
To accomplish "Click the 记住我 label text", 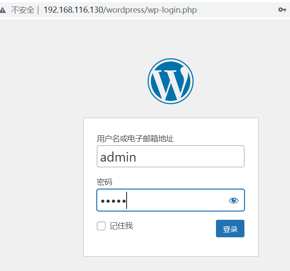I will point(121,226).
